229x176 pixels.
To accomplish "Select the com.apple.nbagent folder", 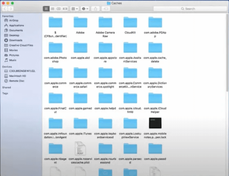I will point(56,149).
